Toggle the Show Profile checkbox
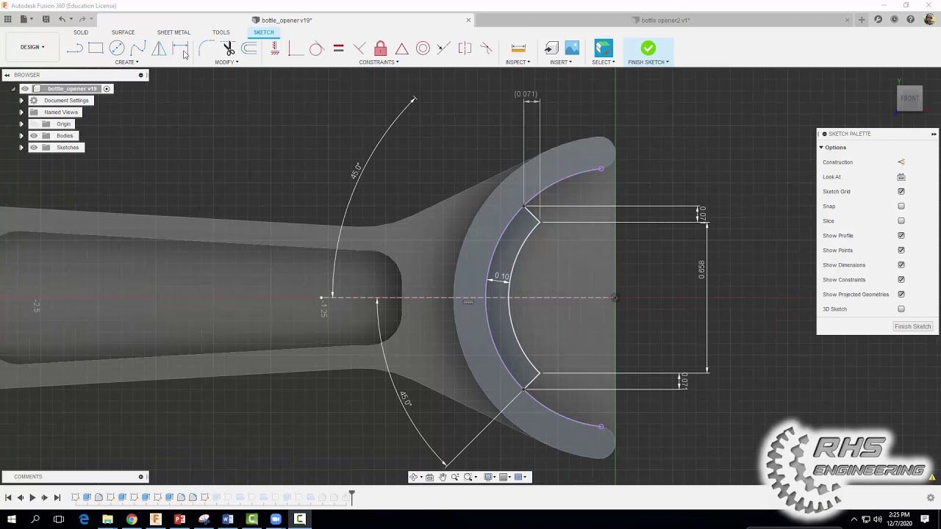This screenshot has height=529, width=941. coord(901,236)
